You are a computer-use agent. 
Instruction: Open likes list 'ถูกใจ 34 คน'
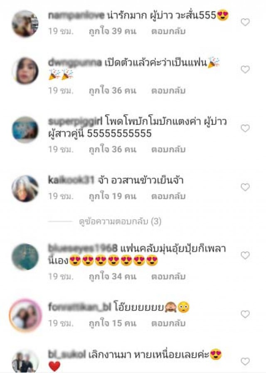point(113,276)
